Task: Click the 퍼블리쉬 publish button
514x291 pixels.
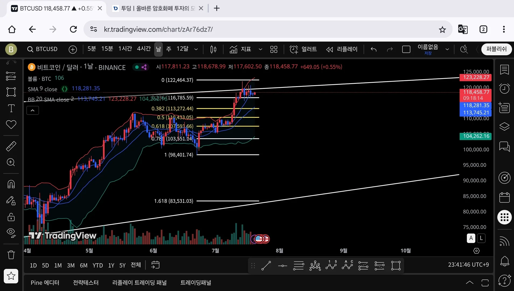Action: coord(496,49)
